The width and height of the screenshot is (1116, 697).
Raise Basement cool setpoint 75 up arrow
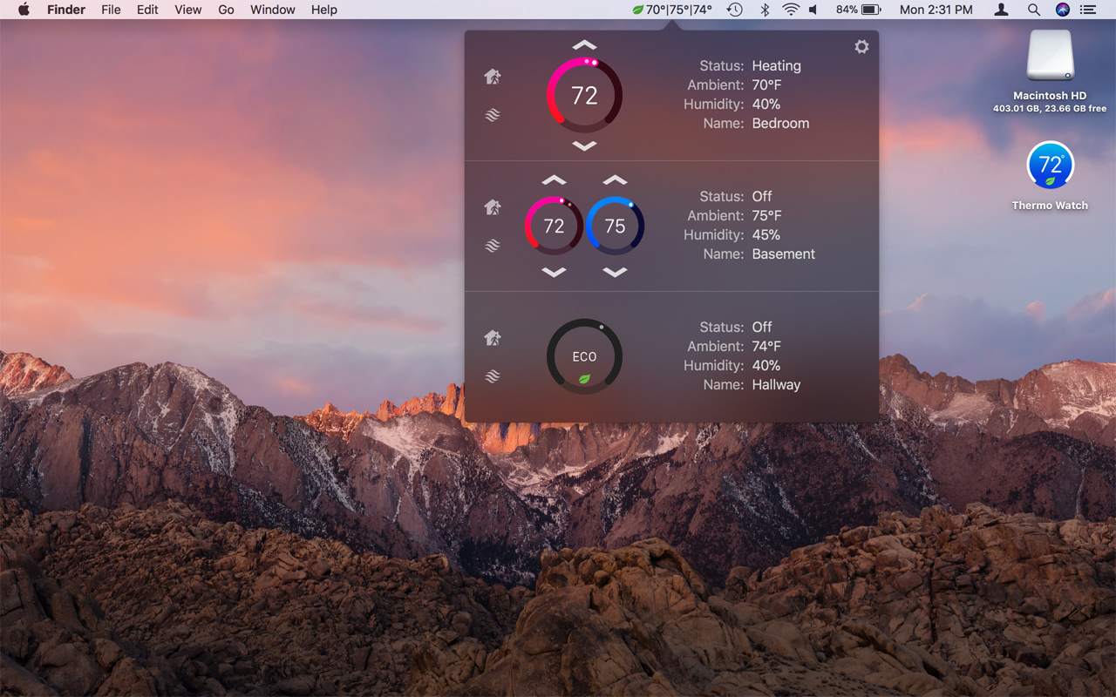[x=615, y=180]
